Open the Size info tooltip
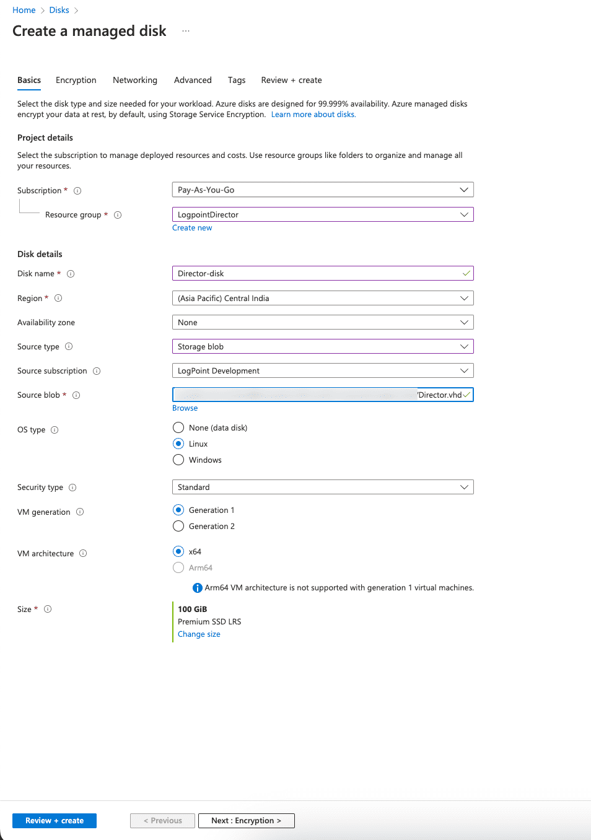Viewport: 591px width, 840px height. [x=48, y=609]
